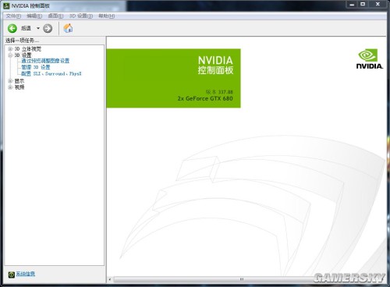Screen dimensions: 390x287
Task: Click the NVIDIA title bar app icon
Action: [6, 5]
